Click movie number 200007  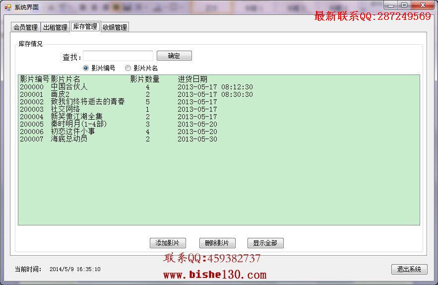(32, 140)
